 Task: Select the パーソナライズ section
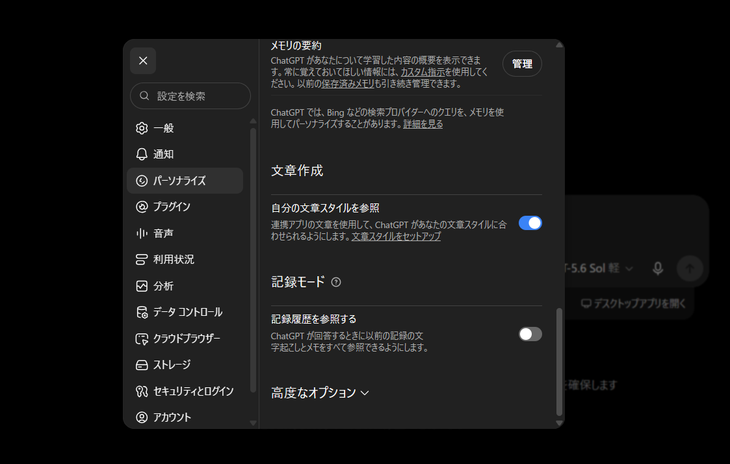pyautogui.click(x=185, y=181)
